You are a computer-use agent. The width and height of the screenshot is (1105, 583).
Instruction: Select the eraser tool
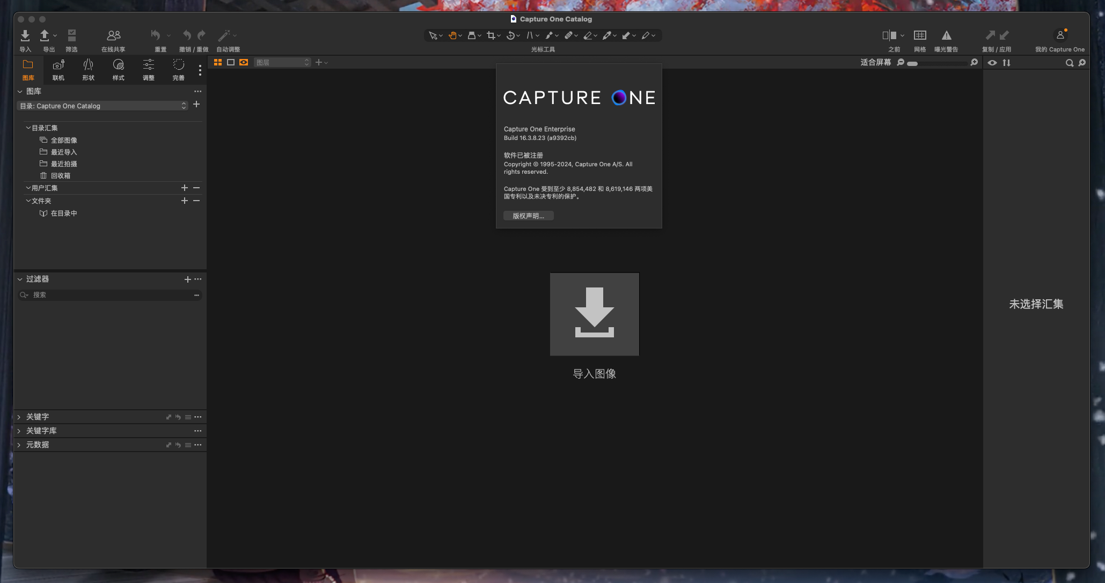[x=588, y=35]
